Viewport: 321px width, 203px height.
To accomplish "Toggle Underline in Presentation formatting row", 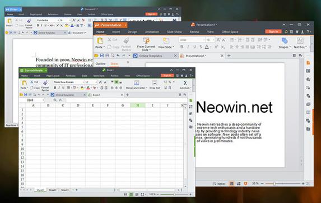I will pyautogui.click(x=194, y=47).
